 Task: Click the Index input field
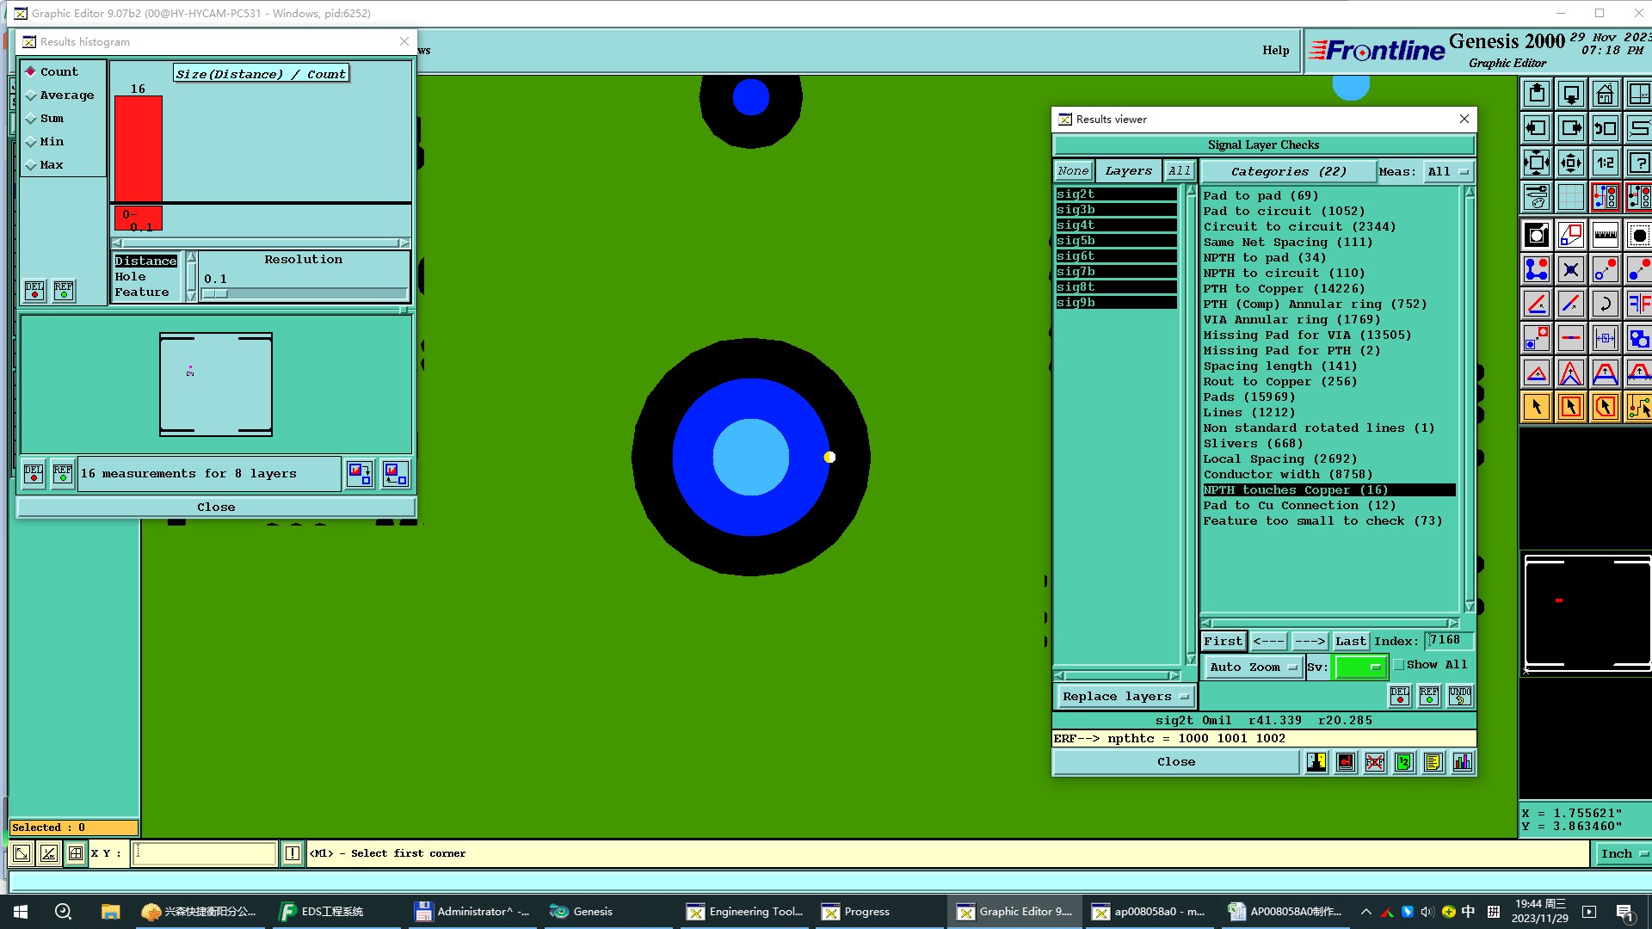(1449, 641)
